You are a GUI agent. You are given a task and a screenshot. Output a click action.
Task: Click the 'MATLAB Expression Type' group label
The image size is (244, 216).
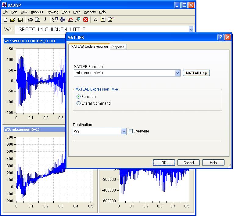click(97, 89)
